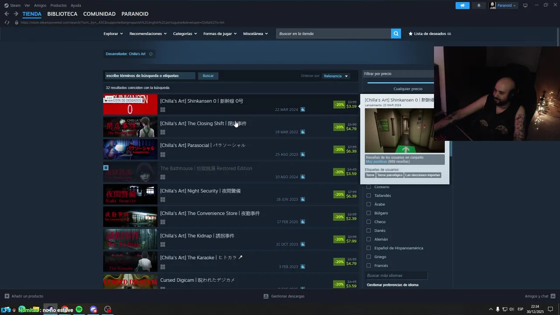Open Spotify from the taskbar

click(x=79, y=309)
